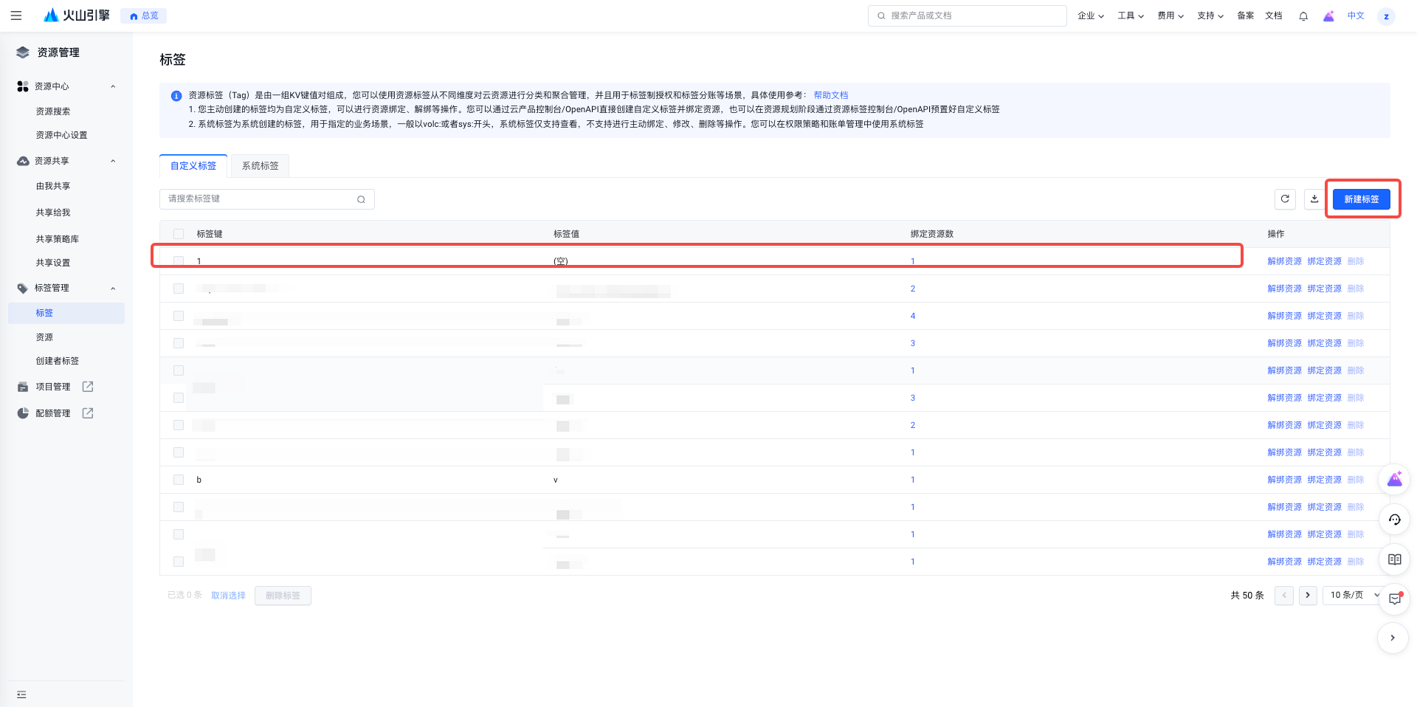Download the tag list
Screen dimensions: 1417x707
(1314, 199)
